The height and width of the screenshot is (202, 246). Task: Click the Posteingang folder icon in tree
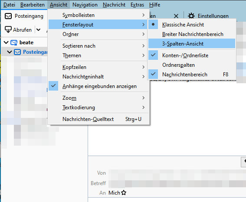click(x=17, y=52)
